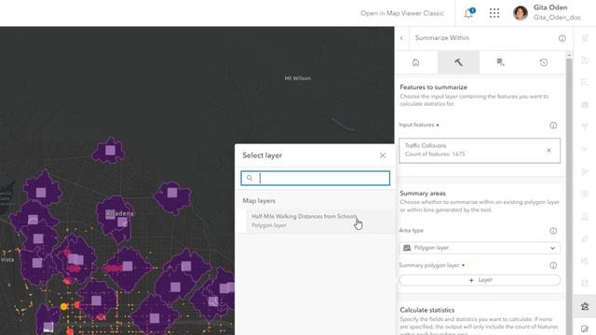Image resolution: width=596 pixels, height=335 pixels.
Task: Open the notifications bell
Action: coord(469,13)
